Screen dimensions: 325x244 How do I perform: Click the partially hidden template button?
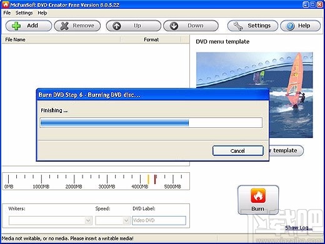click(286, 150)
